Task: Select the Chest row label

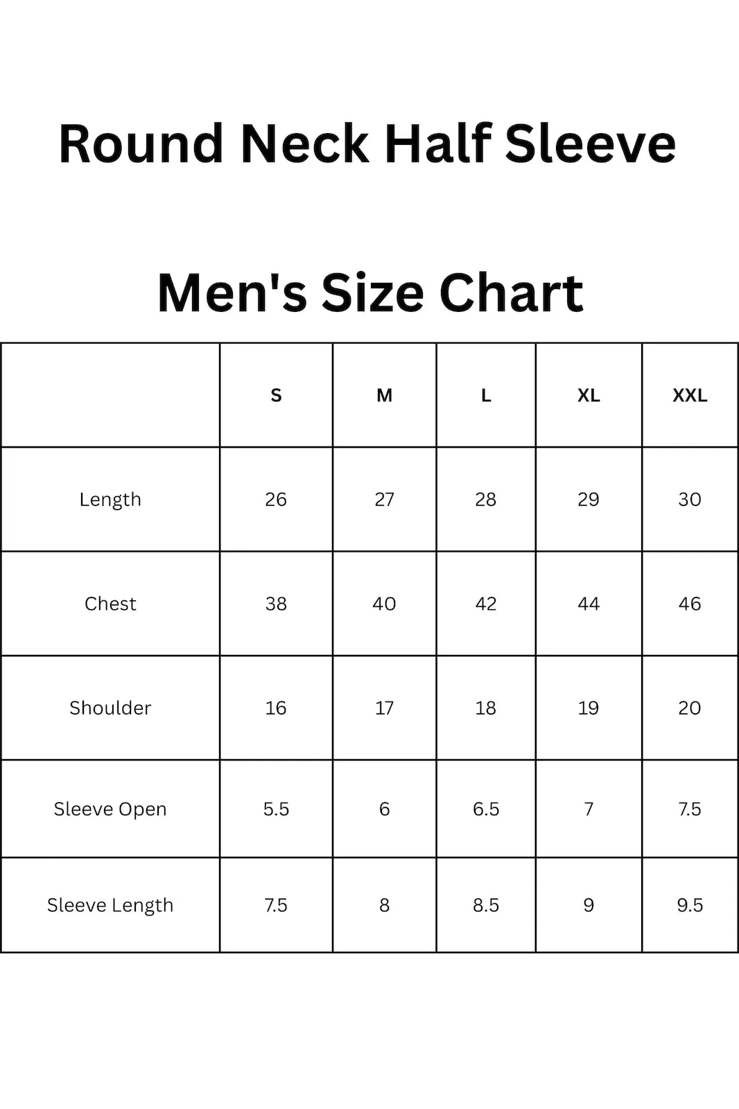Action: click(110, 604)
